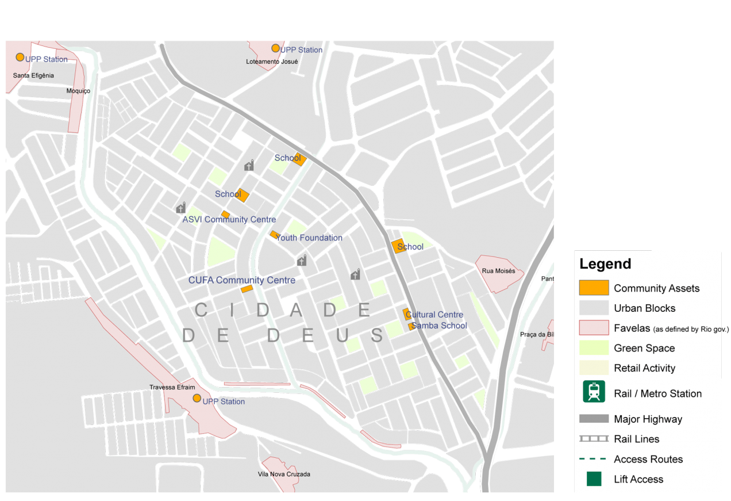Select the Major Highway line symbol in legend
Viewport: 731px width, 501px height.
(x=594, y=419)
